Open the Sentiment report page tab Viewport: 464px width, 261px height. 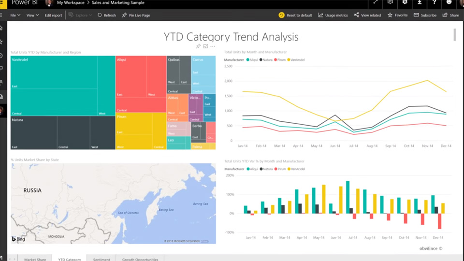(101, 259)
